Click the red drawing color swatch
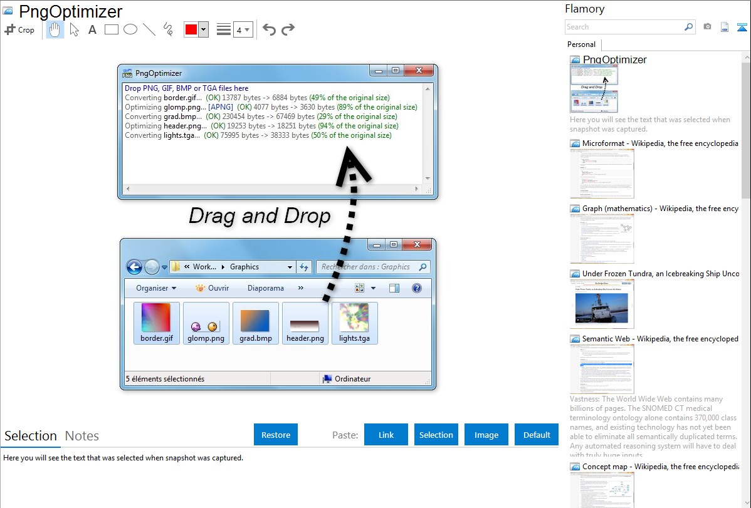751x508 pixels. tap(191, 29)
